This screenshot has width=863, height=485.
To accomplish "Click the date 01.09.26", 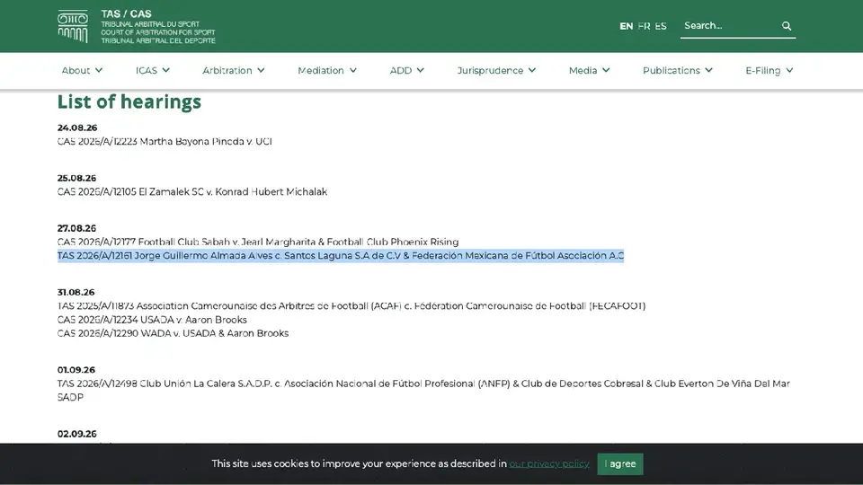I will (76, 370).
